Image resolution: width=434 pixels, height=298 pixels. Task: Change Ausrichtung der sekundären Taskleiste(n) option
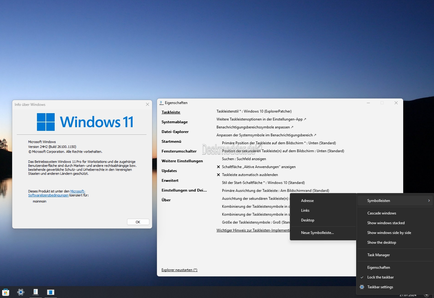pos(255,199)
